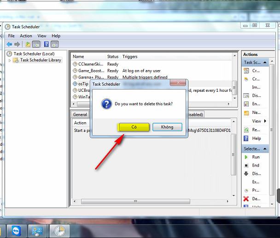The height and width of the screenshot is (238, 280).
Task: Select the CCleanerSkipUAC task row
Action: coord(91,64)
